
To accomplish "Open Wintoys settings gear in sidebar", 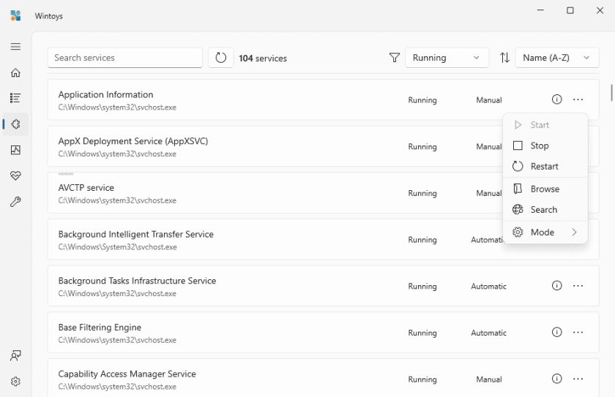I will (x=15, y=382).
